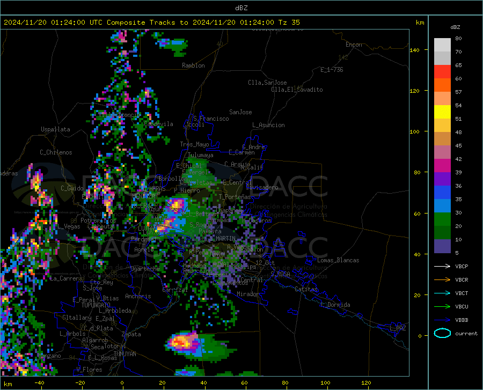The image size is (483, 390).
Task: Pick the light blue 35 dBZ swatch
Action: 442,206
